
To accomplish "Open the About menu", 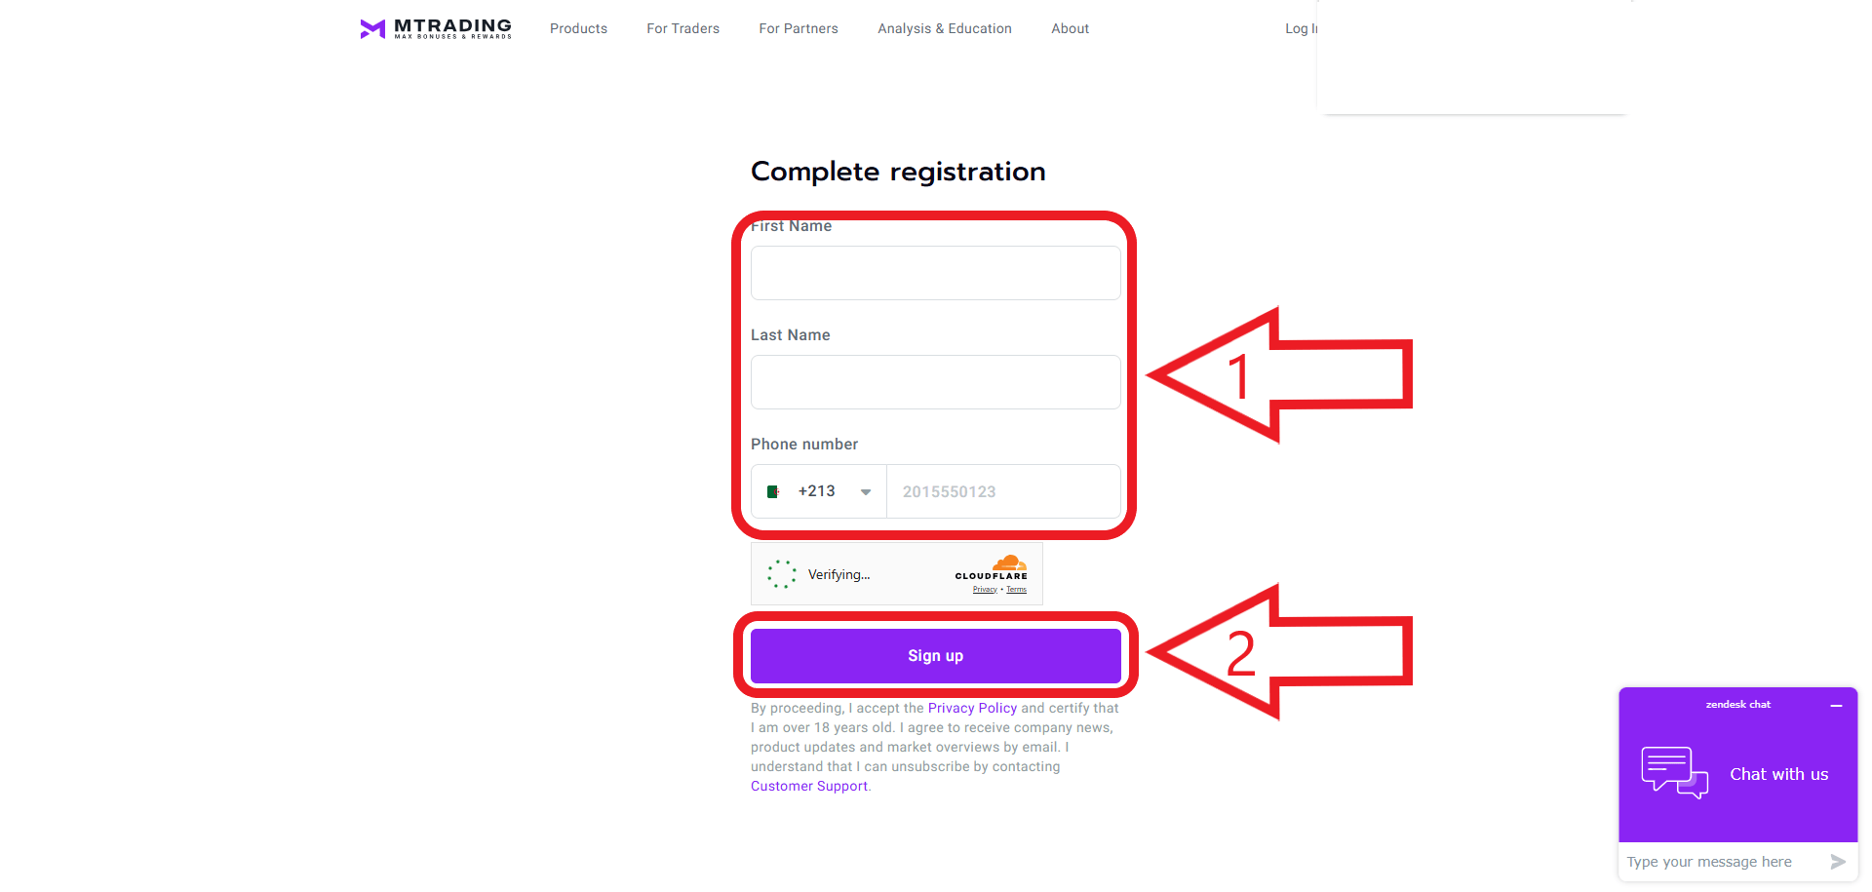I will point(1070,28).
